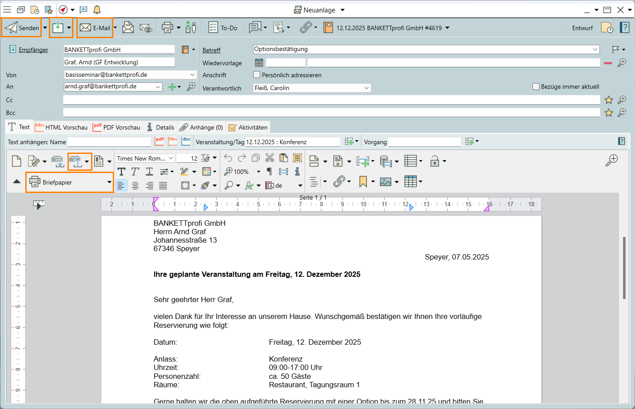635x409 pixels.
Task: Expand the Times New Roman font list
Action: point(171,158)
